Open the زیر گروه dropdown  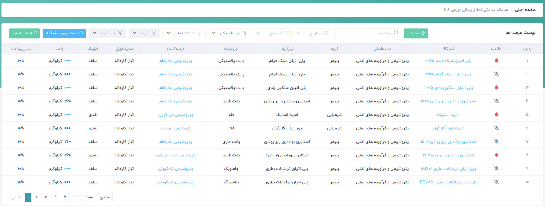tap(107, 33)
